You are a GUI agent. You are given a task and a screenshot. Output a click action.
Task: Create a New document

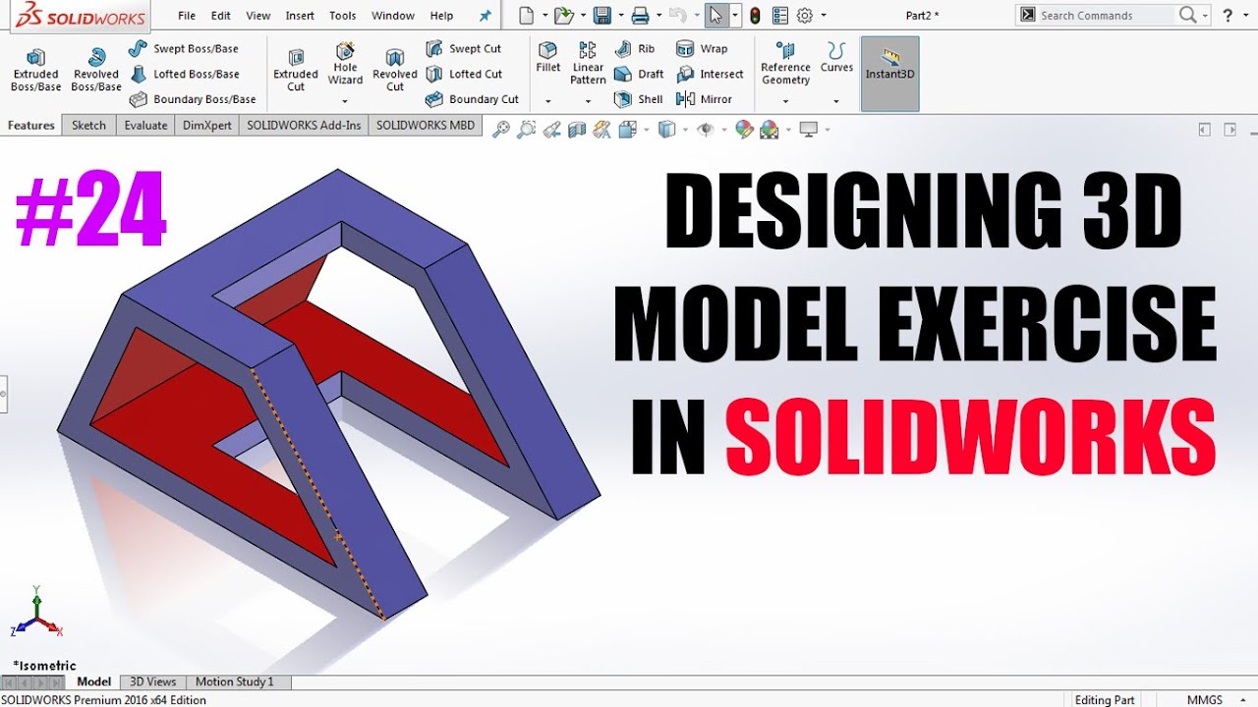tap(527, 16)
